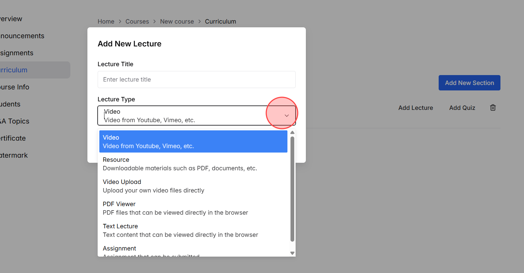Click the Add New Section button

tap(469, 83)
